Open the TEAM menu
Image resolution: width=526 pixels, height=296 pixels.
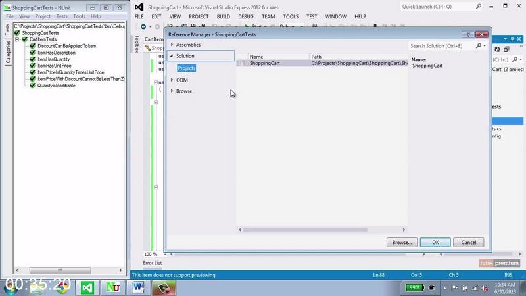click(x=268, y=16)
